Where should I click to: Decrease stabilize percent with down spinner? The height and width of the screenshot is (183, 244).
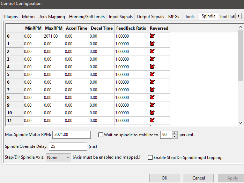click(x=175, y=136)
